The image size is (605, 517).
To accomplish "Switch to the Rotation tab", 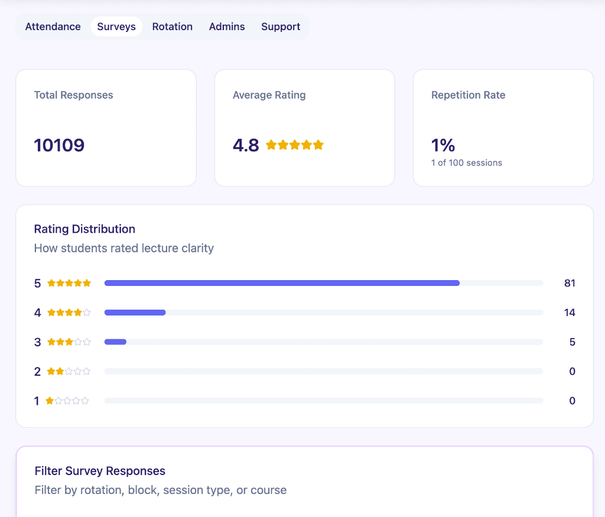I will click(172, 27).
